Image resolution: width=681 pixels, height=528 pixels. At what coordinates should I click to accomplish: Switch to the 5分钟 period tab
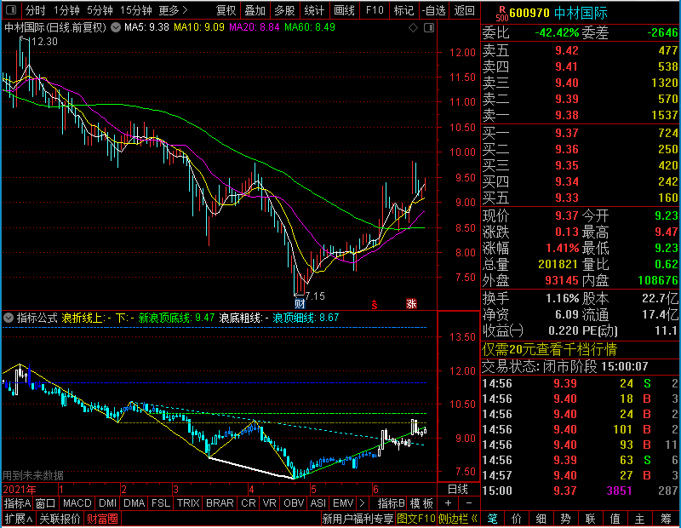(100, 10)
